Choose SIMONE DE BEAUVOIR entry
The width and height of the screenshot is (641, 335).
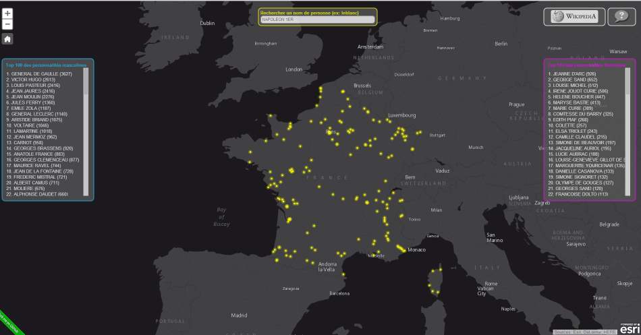pyautogui.click(x=582, y=142)
